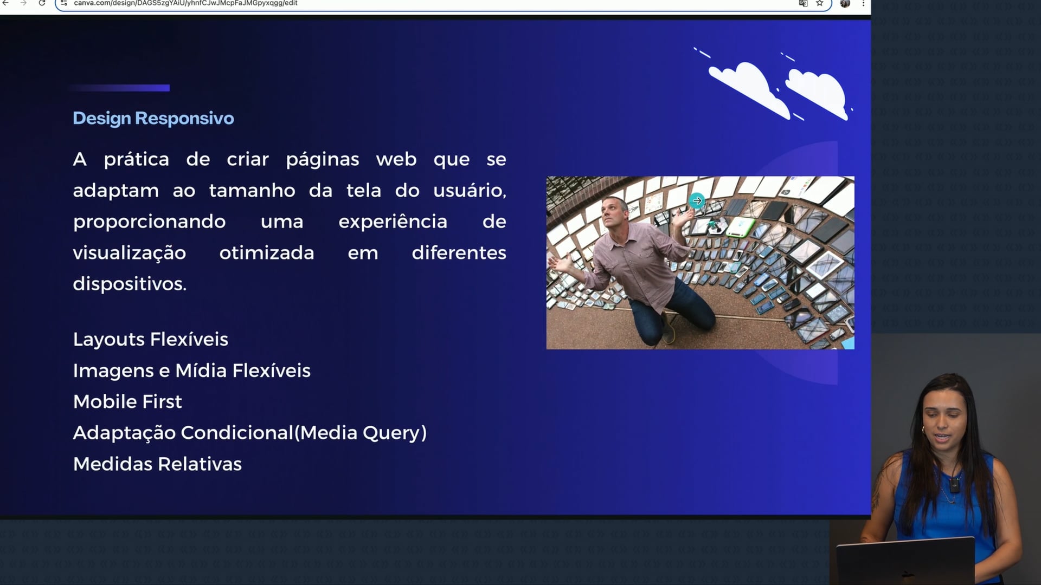Click the canva.com address bar URL
This screenshot has width=1041, height=585.
(185, 3)
